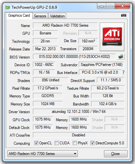Select the Graphics Card tab

(x=19, y=16)
